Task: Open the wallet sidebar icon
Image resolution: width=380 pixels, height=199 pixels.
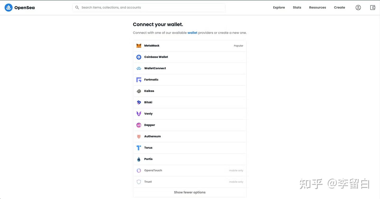Action: tap(372, 7)
